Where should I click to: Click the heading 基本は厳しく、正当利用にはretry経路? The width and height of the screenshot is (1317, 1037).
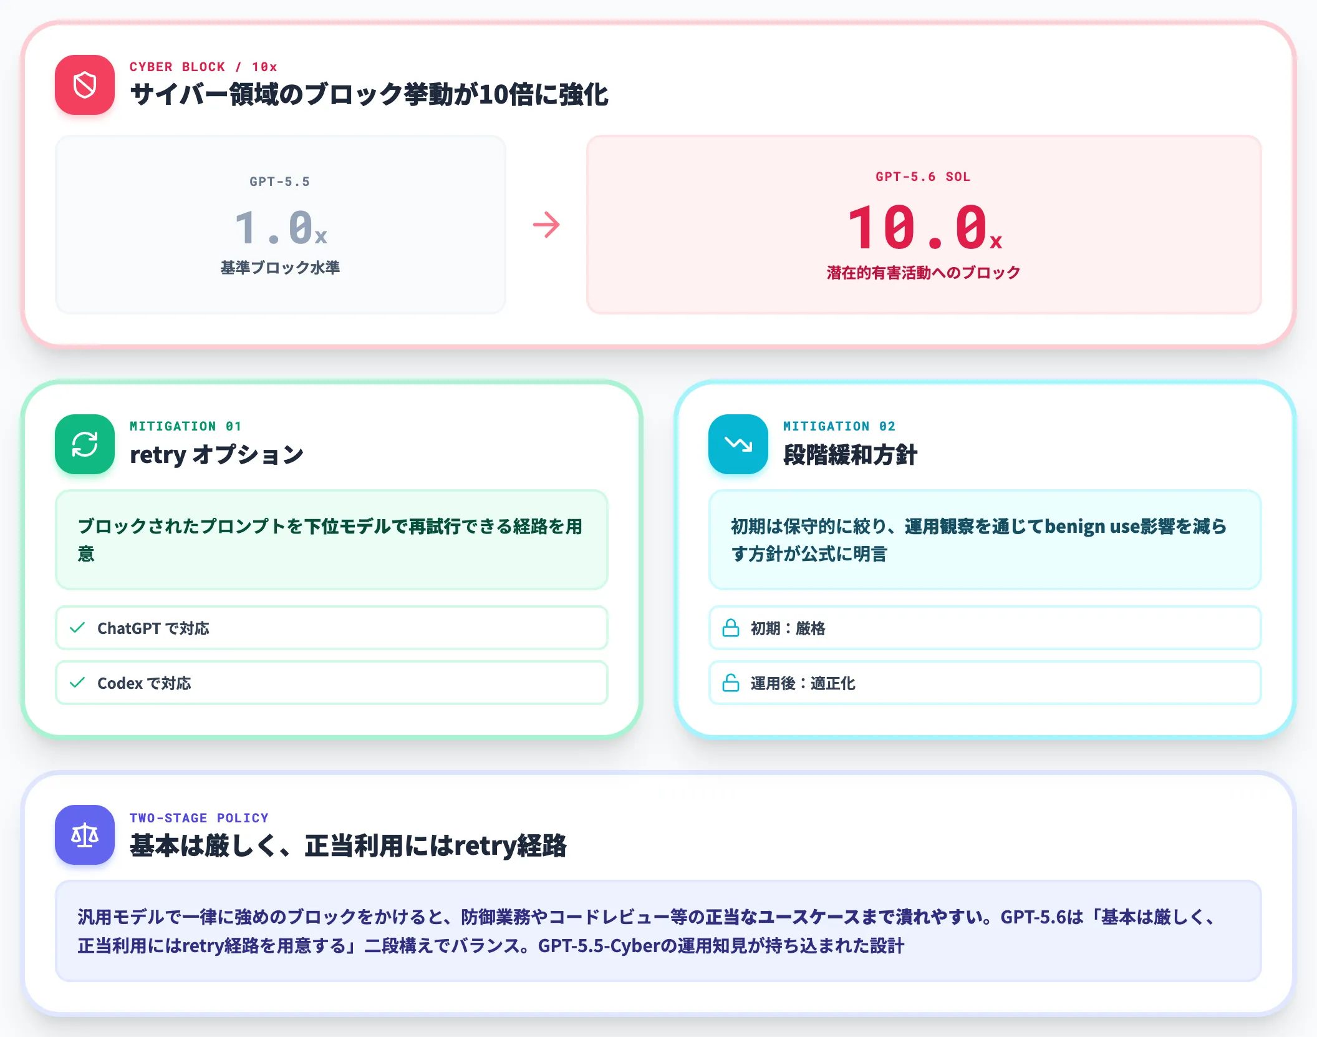348,846
